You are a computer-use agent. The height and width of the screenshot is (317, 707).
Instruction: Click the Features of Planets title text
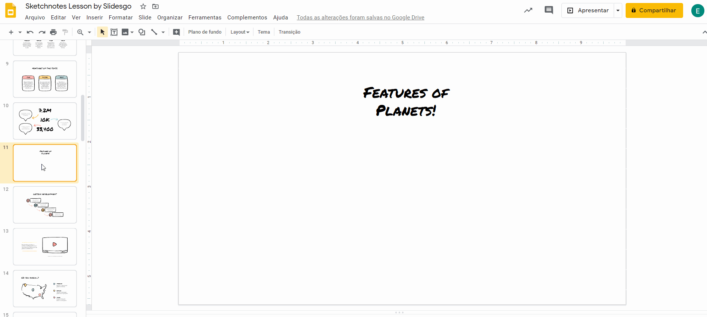click(x=406, y=102)
